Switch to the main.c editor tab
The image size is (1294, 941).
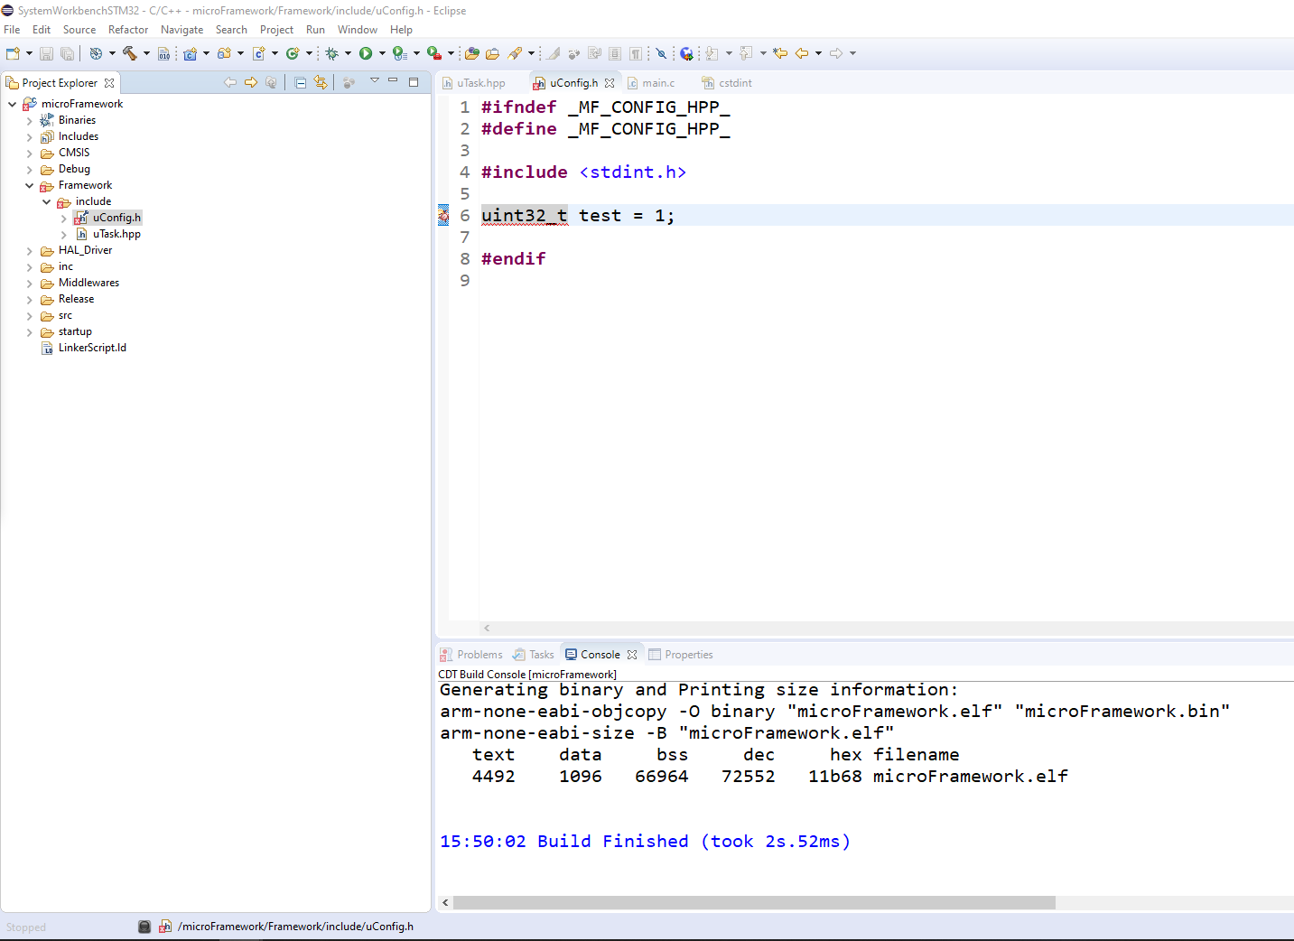pos(658,83)
